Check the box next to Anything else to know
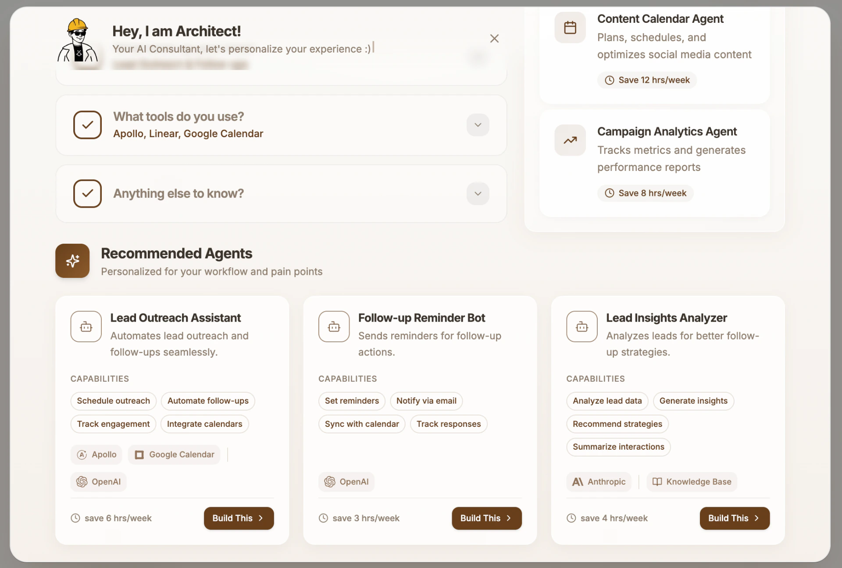This screenshot has height=568, width=842. [88, 193]
